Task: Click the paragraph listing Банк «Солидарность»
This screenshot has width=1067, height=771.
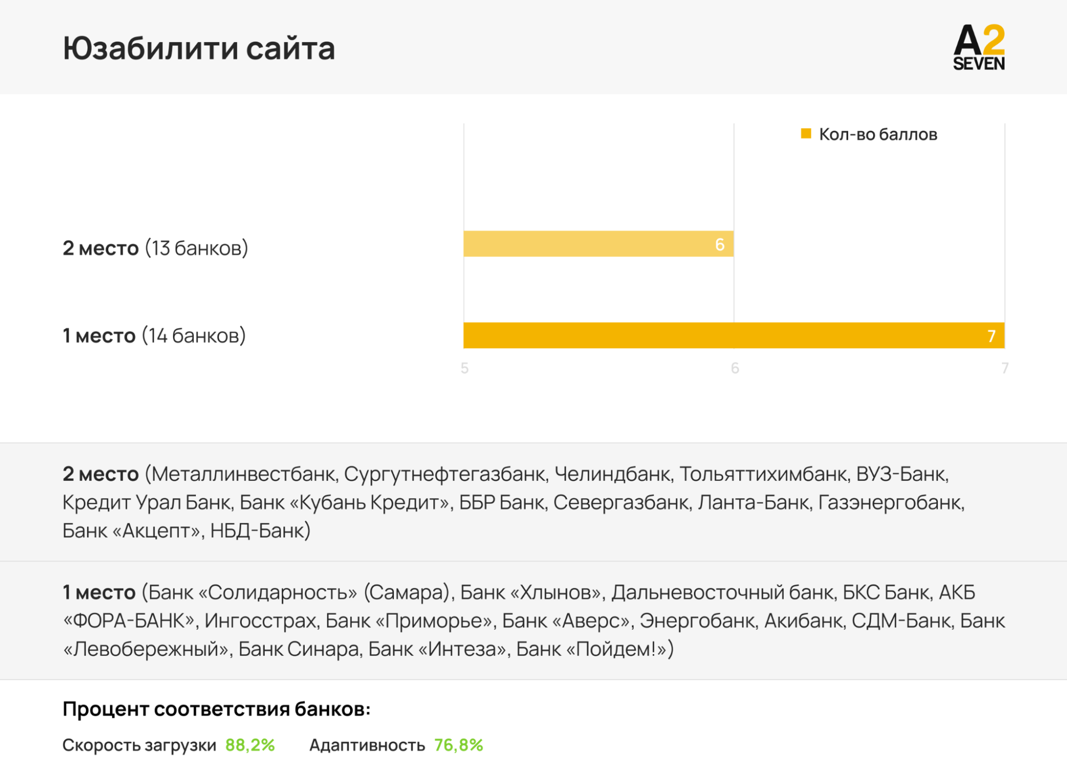Action: pyautogui.click(x=533, y=621)
